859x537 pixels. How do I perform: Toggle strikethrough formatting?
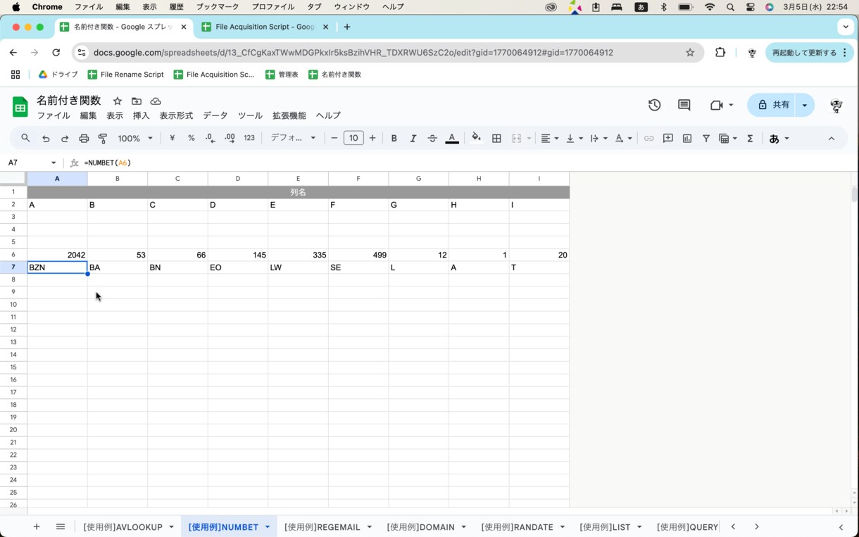coord(432,139)
